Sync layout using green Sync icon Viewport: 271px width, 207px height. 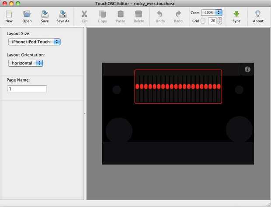(236, 14)
